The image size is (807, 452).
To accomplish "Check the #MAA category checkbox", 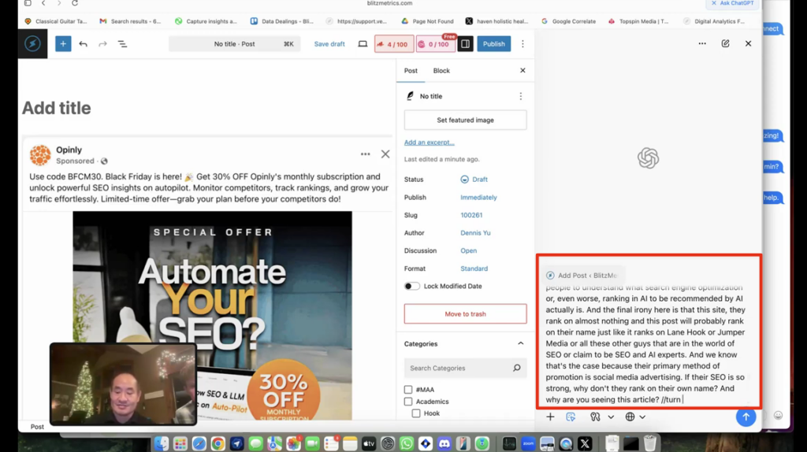I will tap(408, 390).
